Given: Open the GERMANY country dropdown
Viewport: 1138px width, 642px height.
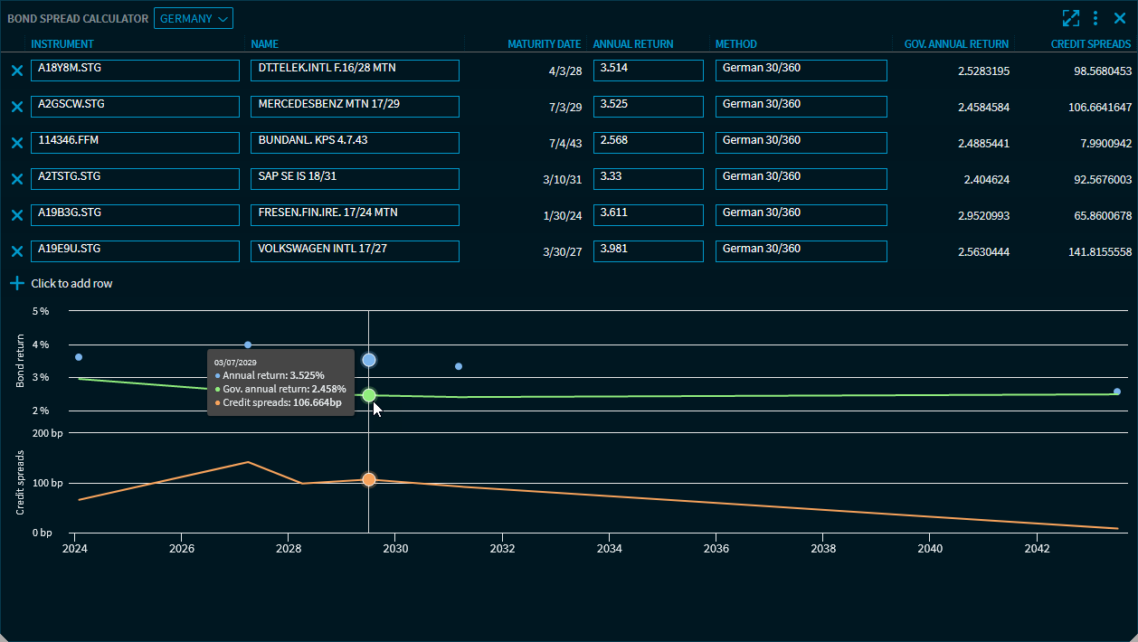Looking at the screenshot, I should [193, 18].
